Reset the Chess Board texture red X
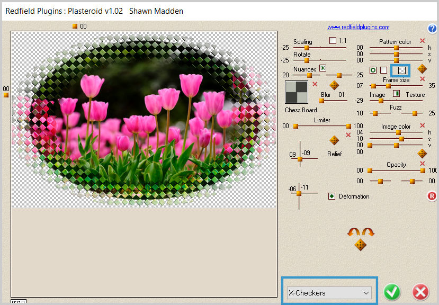The width and height of the screenshot is (439, 305). (x=315, y=84)
